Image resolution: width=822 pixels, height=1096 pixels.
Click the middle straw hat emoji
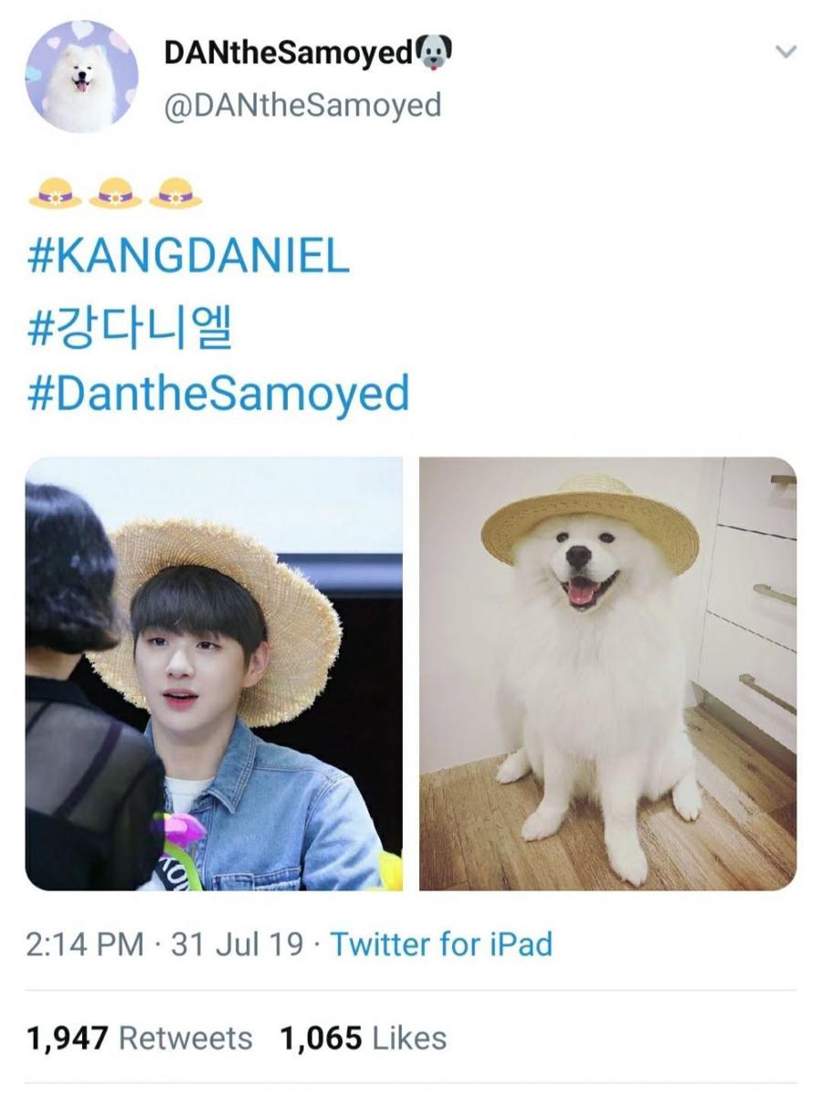click(x=114, y=194)
